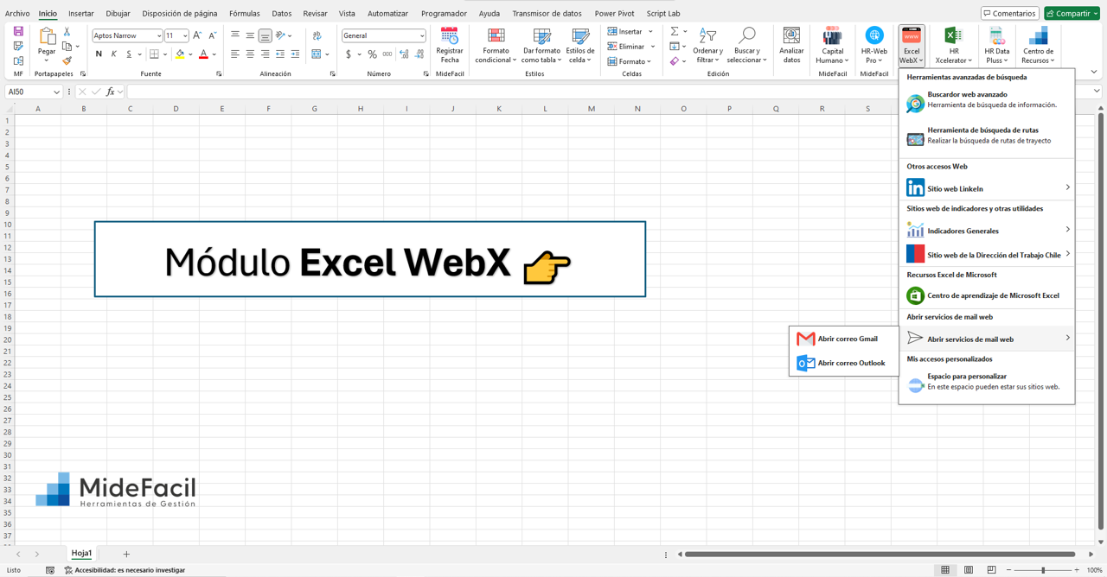
Task: Open Ordenar y filtrar menu
Action: click(707, 45)
